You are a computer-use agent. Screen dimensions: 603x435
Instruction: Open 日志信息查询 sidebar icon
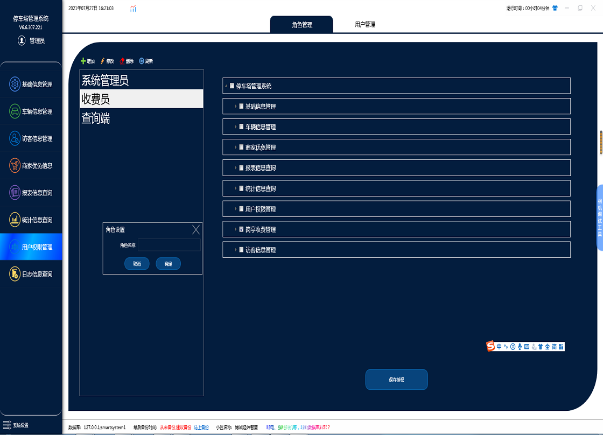(x=15, y=274)
